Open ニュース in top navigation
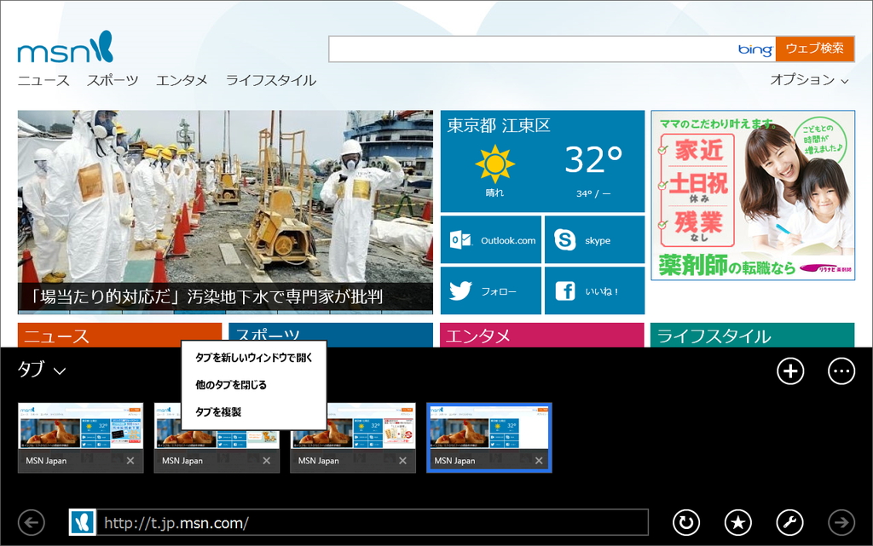 click(43, 81)
